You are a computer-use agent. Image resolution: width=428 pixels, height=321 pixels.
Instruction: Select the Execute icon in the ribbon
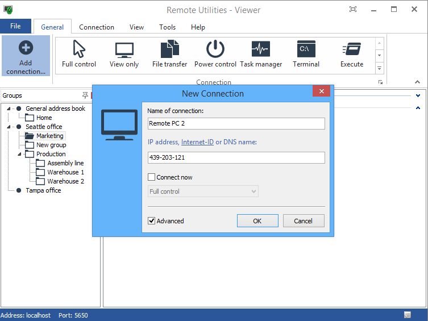pyautogui.click(x=352, y=49)
